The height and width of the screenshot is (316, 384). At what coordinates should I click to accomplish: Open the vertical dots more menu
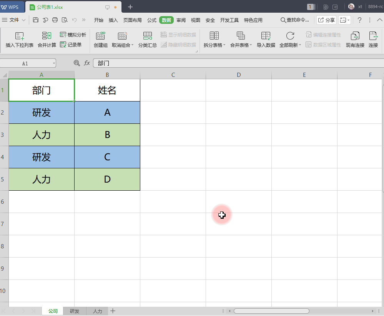[370, 20]
